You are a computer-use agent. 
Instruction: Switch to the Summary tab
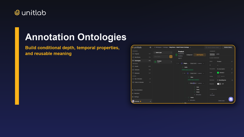[x=212, y=54]
